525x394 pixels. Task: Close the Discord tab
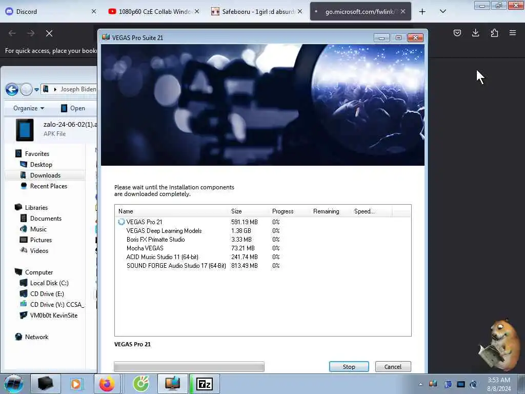point(94,11)
